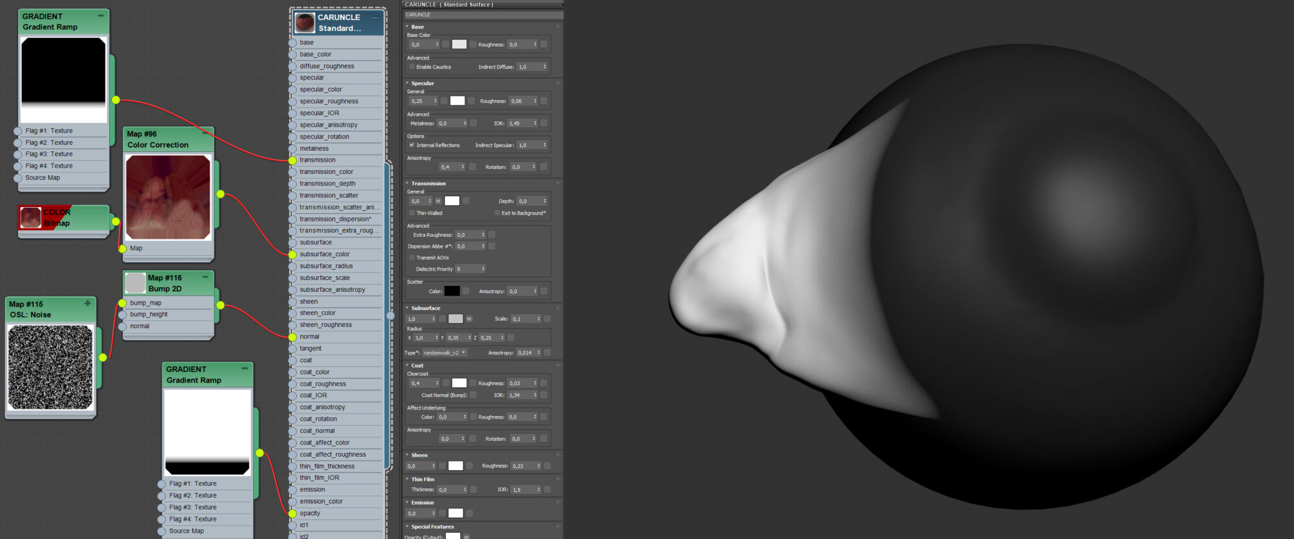Image resolution: width=1294 pixels, height=539 pixels.
Task: Click the COLOR Bitmap node thumbnail
Action: [30, 217]
